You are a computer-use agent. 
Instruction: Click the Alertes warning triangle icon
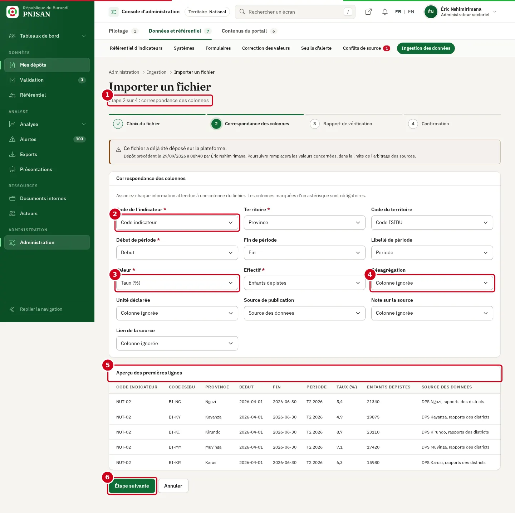[13, 139]
